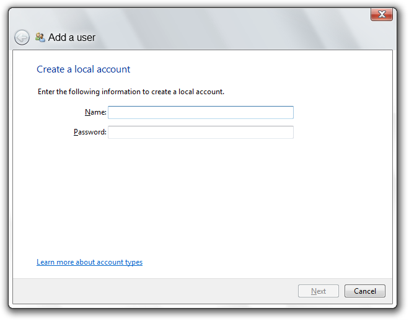Image resolution: width=409 pixels, height=321 pixels.
Task: Cancel the local account creation
Action: pos(365,291)
